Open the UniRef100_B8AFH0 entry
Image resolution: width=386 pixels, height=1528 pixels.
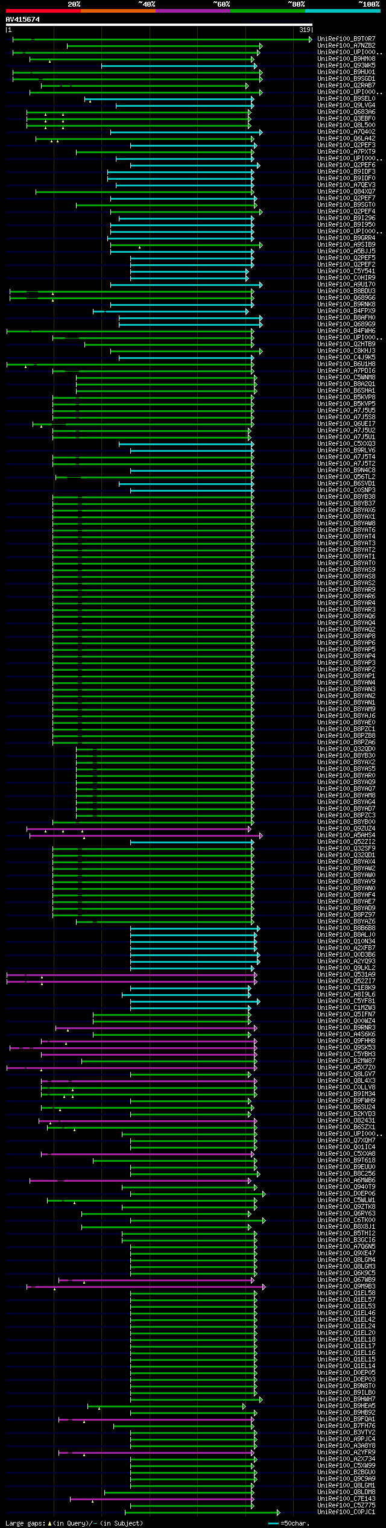click(346, 318)
